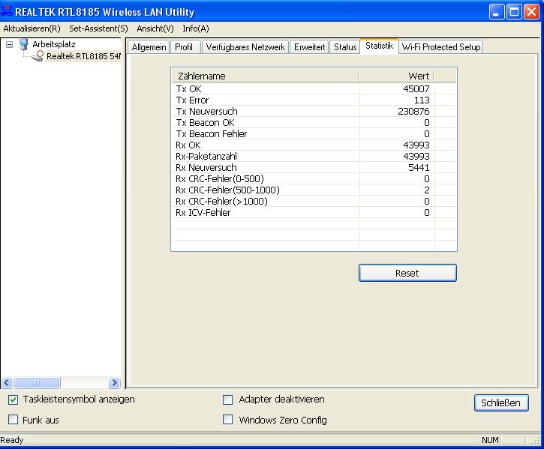Select the Arbeitsplatz computer icon

tap(23, 44)
